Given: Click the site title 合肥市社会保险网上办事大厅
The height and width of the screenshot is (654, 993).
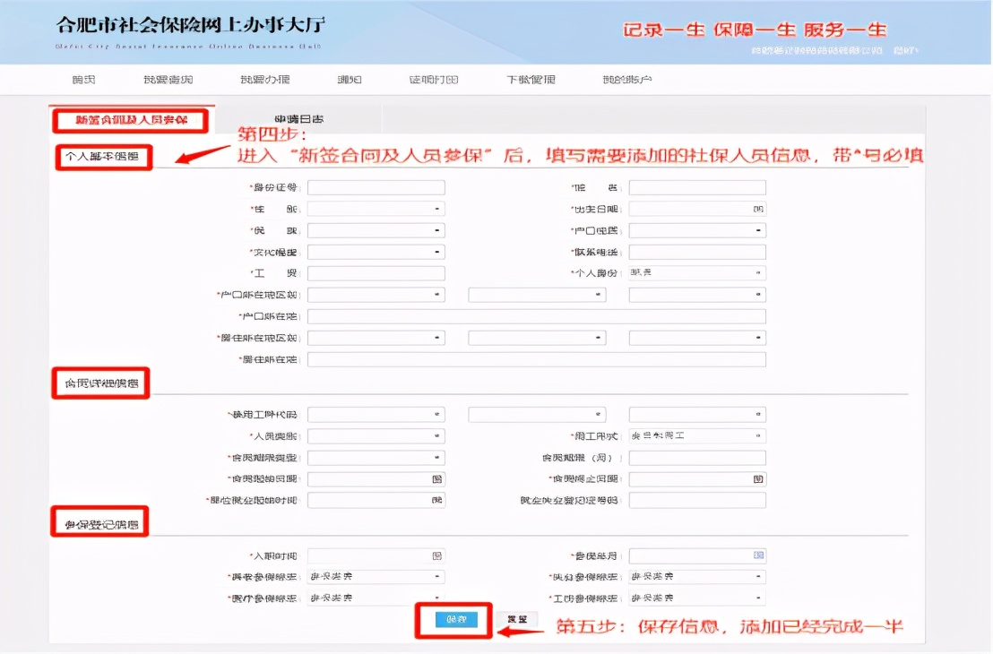Looking at the screenshot, I should click(x=191, y=25).
